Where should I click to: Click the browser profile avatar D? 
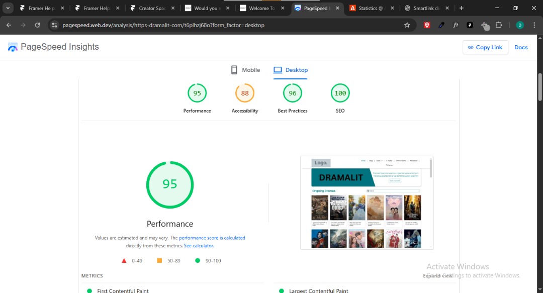pyautogui.click(x=519, y=25)
